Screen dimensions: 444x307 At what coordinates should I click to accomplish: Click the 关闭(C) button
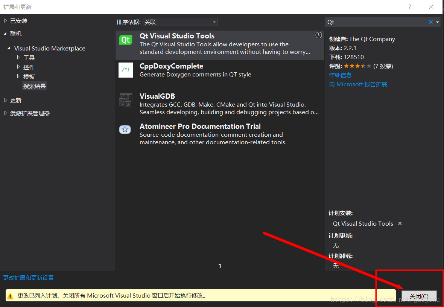419,296
